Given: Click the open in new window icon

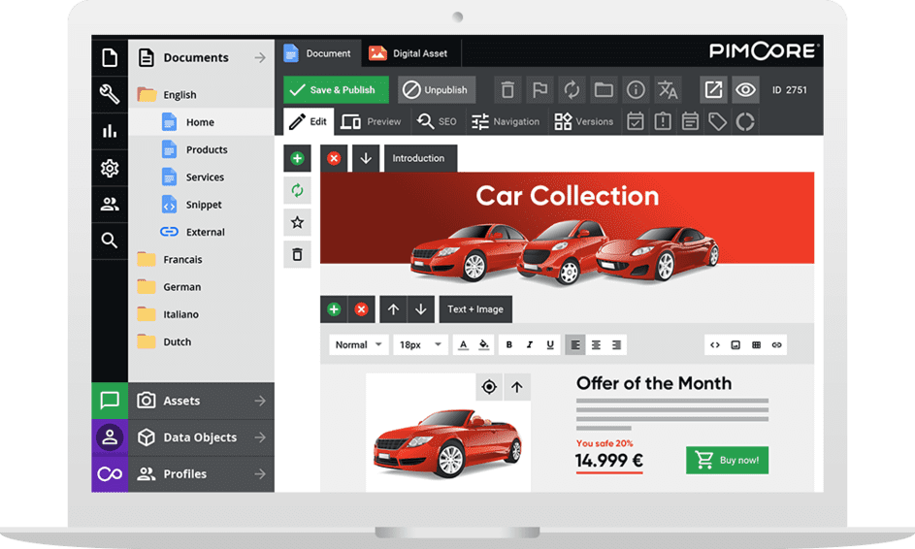Looking at the screenshot, I should [x=713, y=90].
